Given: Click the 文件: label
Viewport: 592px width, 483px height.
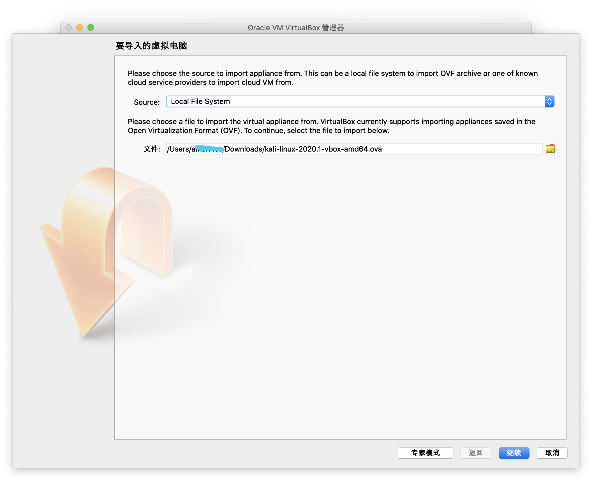Looking at the screenshot, I should [152, 149].
